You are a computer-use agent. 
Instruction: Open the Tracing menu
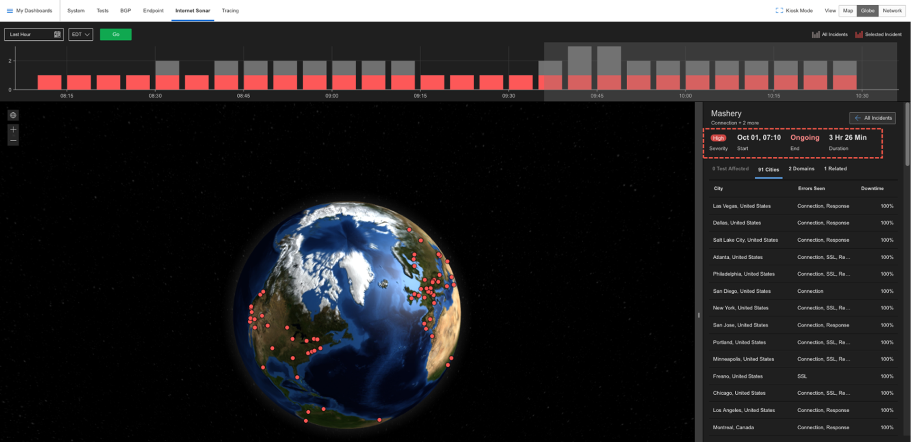[x=230, y=10]
